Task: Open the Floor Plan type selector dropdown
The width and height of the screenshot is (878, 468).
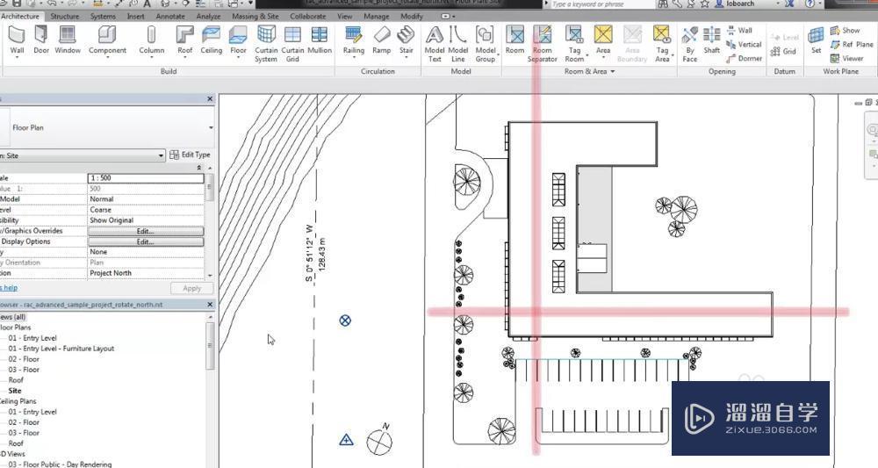Action: coord(211,127)
